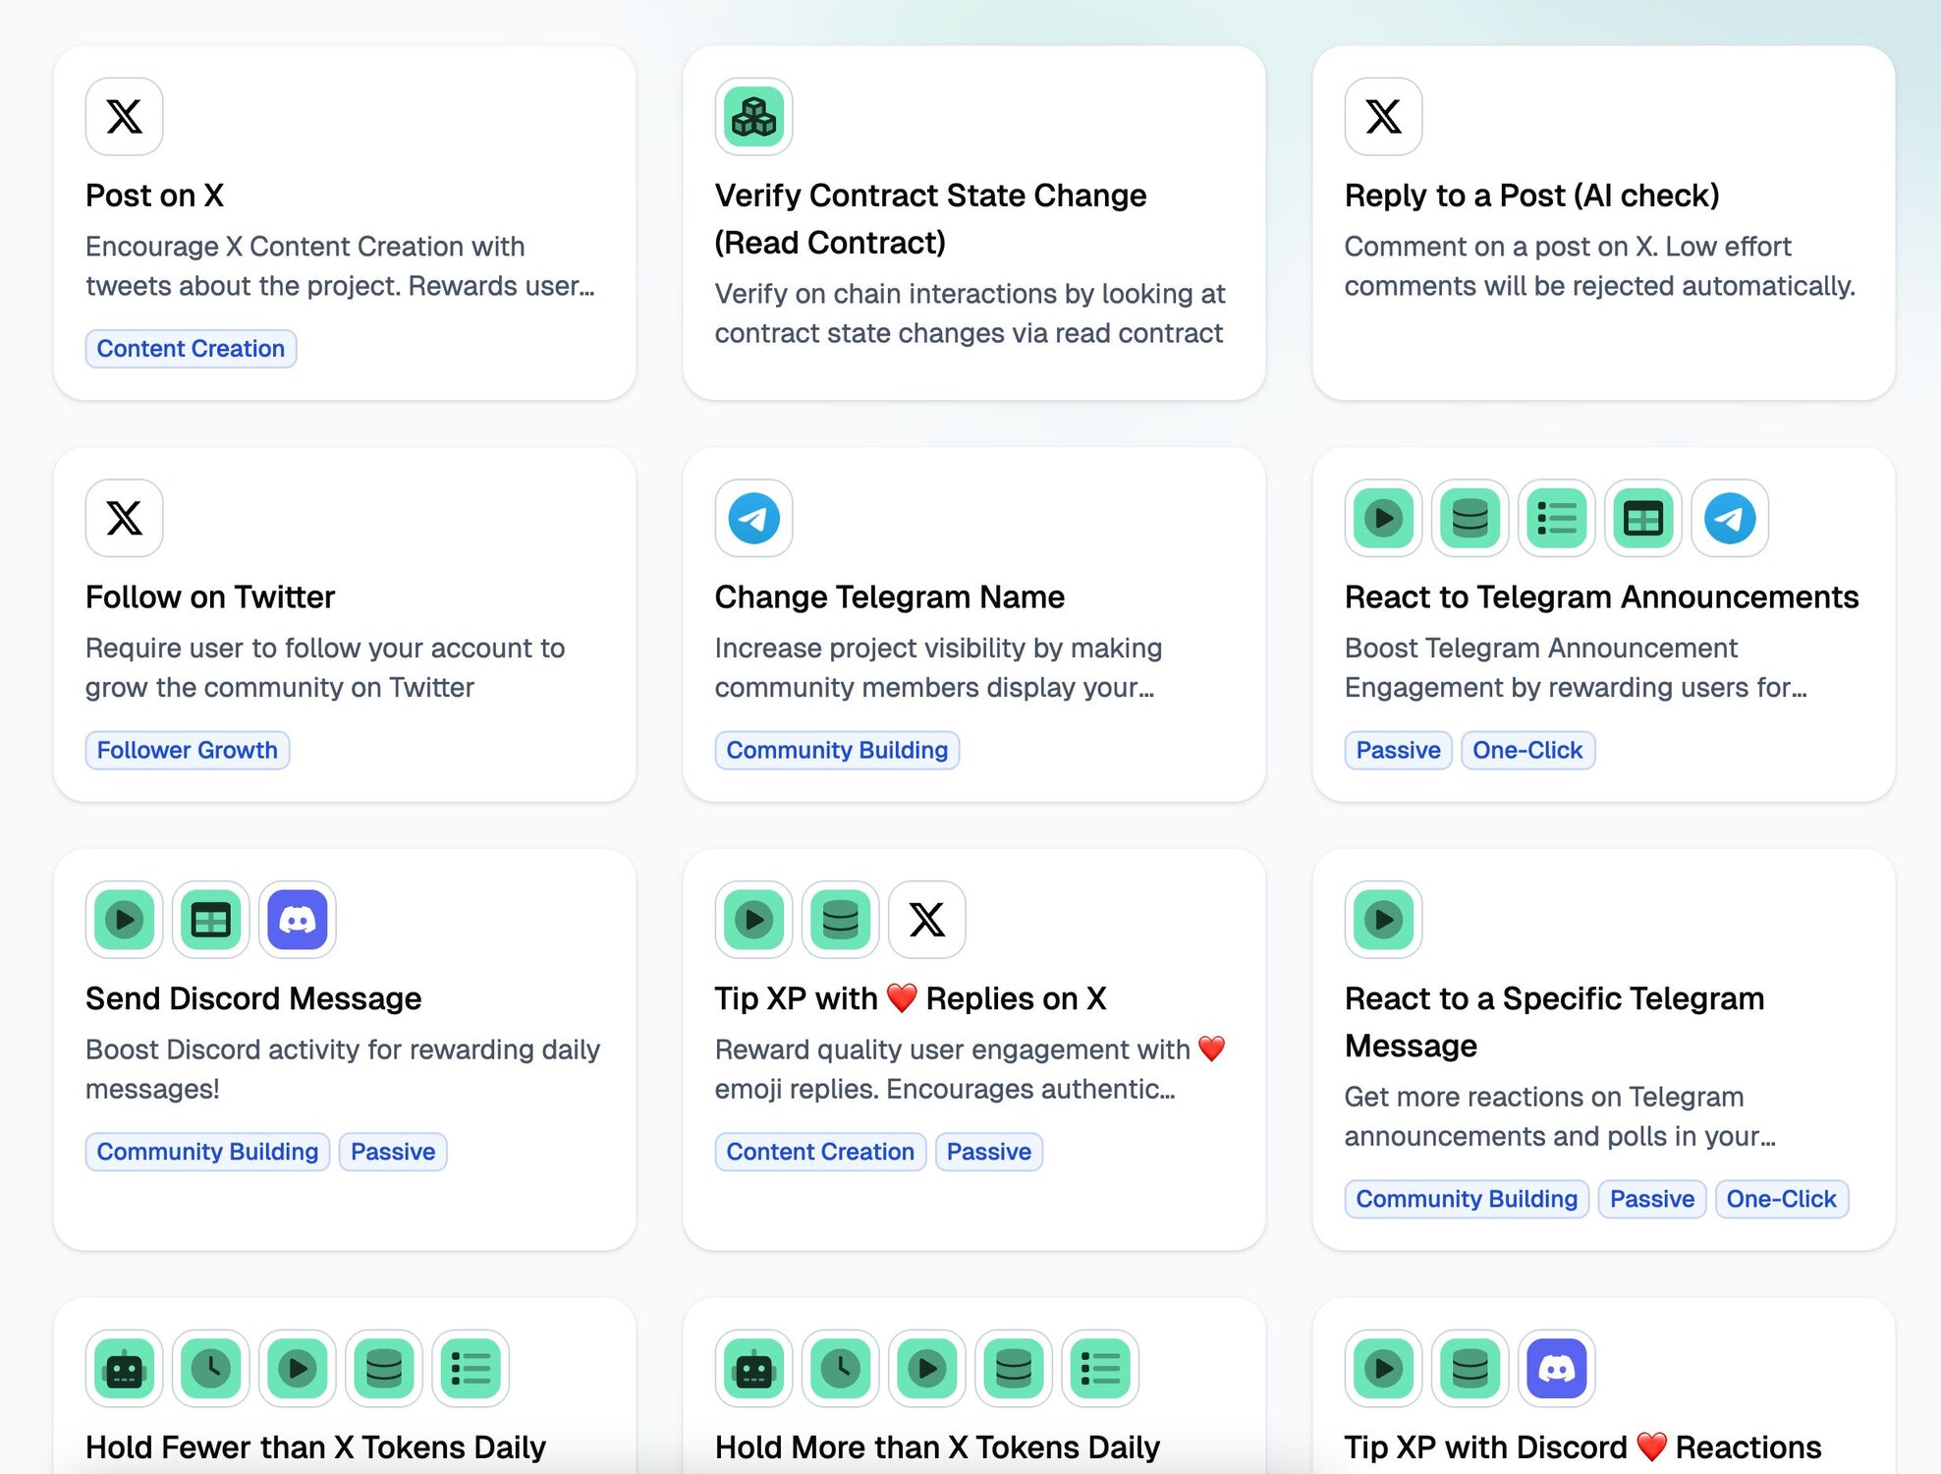
Task: Click the robot icon on Hold Fewer than X Tokens card
Action: point(124,1368)
